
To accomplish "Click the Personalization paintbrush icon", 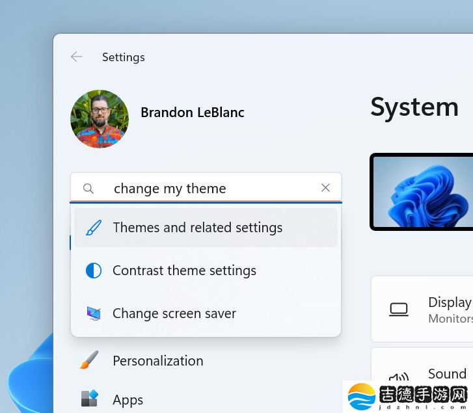I will tap(89, 360).
